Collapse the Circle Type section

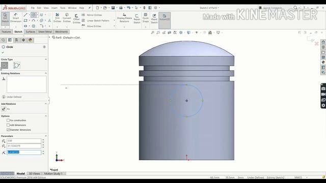pyautogui.click(x=46, y=59)
